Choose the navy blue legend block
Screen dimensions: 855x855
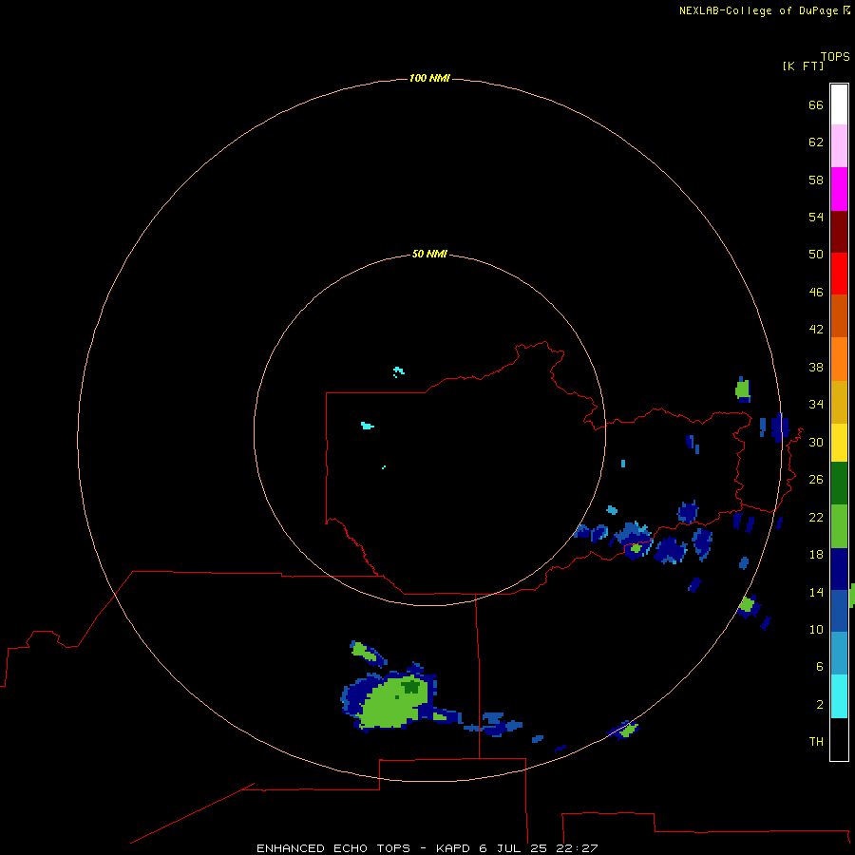coord(839,569)
